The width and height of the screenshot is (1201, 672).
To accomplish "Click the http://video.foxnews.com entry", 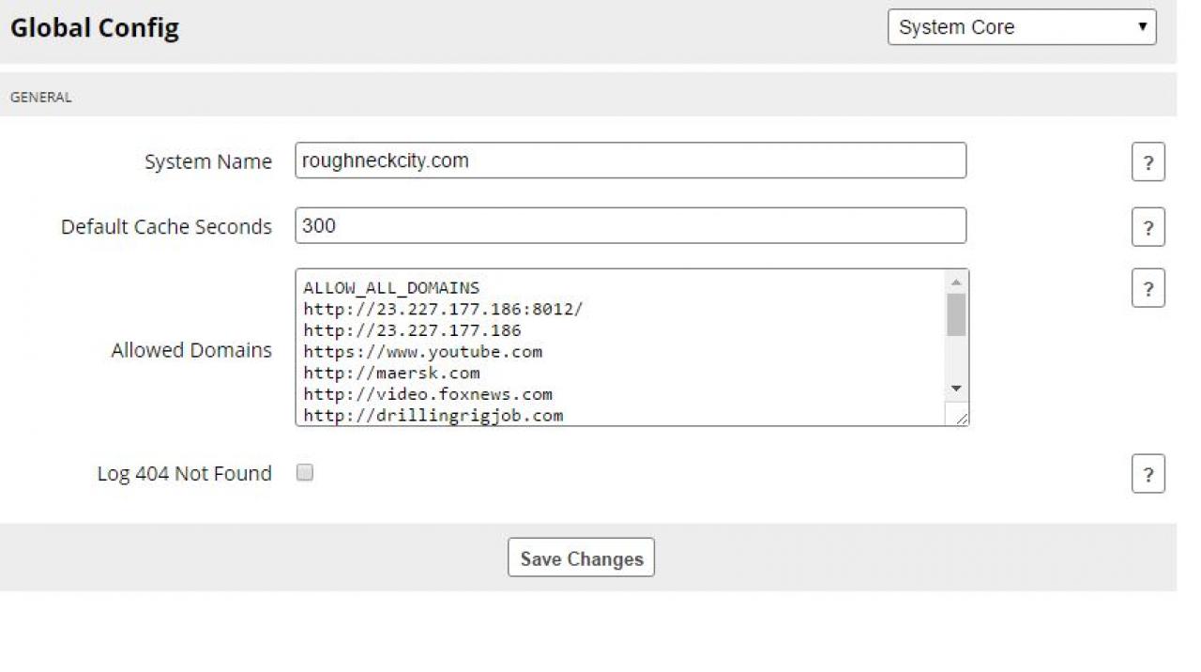I will [428, 394].
